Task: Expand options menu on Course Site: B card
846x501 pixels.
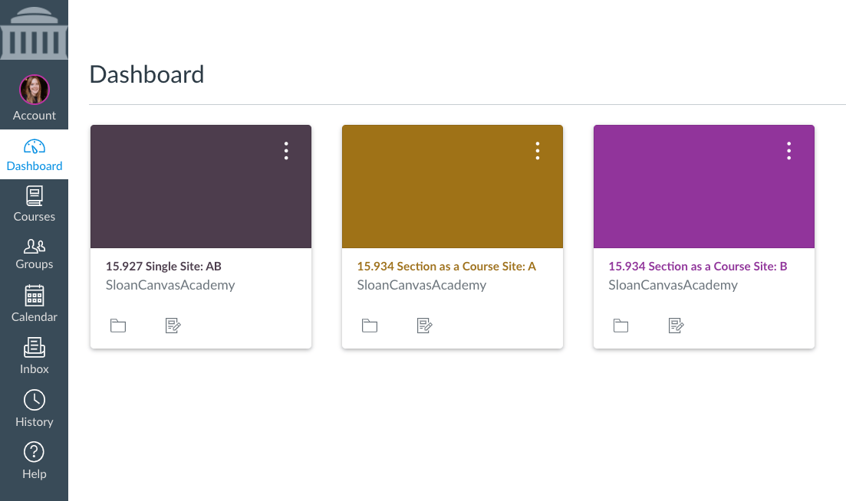Action: (x=788, y=151)
